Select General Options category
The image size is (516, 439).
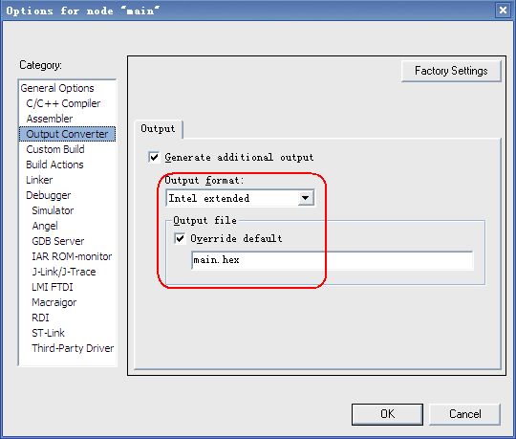57,88
